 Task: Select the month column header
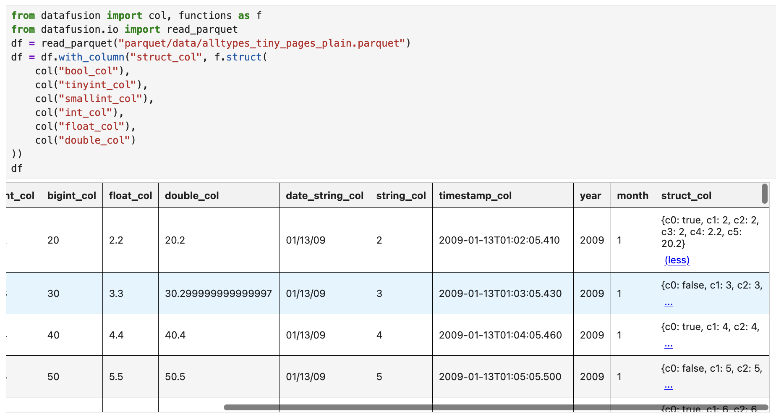coord(632,196)
